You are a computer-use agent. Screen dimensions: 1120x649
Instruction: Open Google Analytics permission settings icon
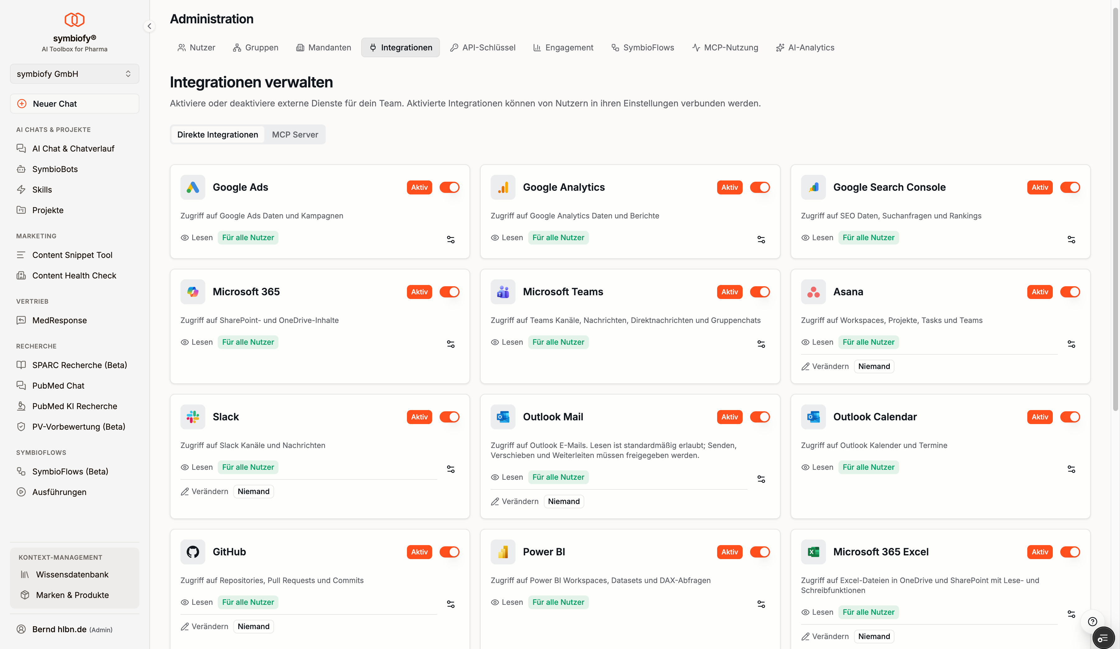[761, 240]
